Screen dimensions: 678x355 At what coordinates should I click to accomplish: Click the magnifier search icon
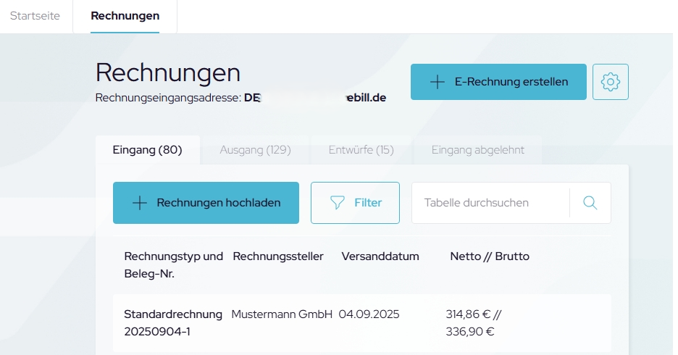[x=590, y=203]
